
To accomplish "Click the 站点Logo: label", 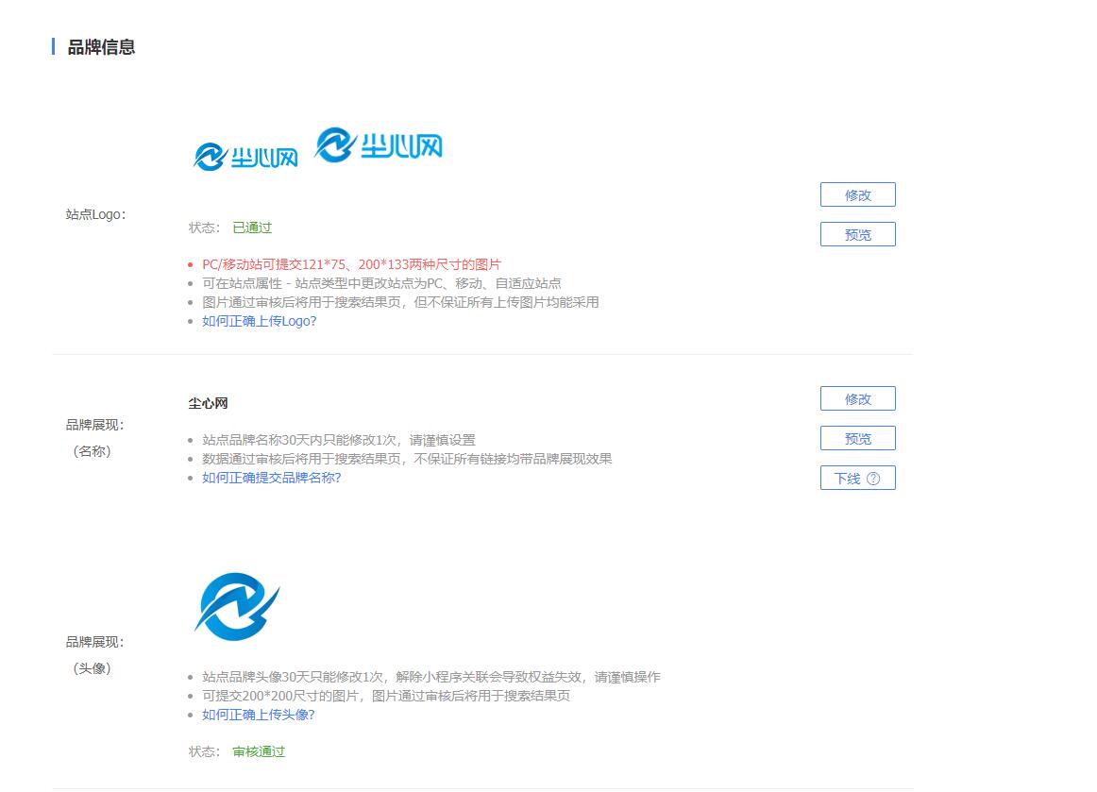I will (x=96, y=215).
